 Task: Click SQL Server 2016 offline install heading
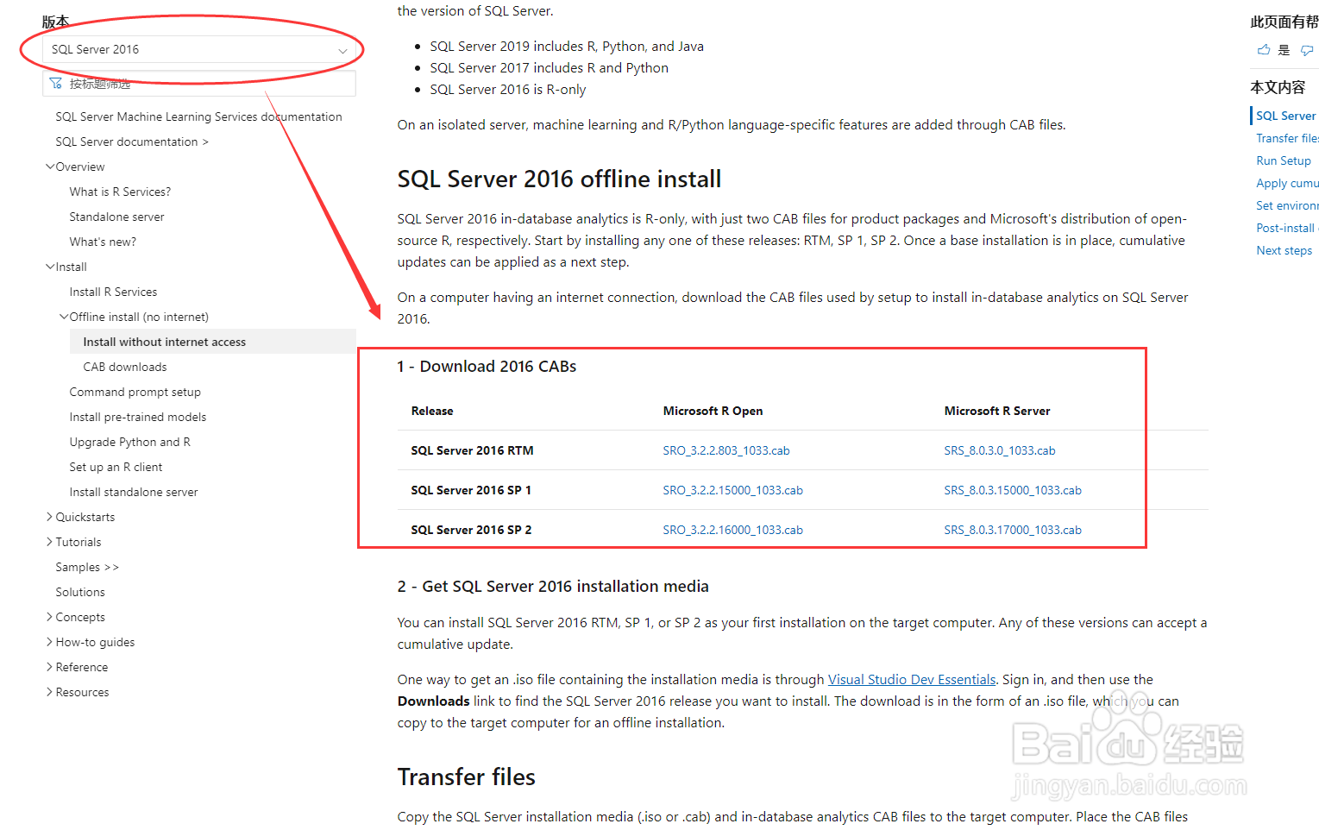click(559, 179)
